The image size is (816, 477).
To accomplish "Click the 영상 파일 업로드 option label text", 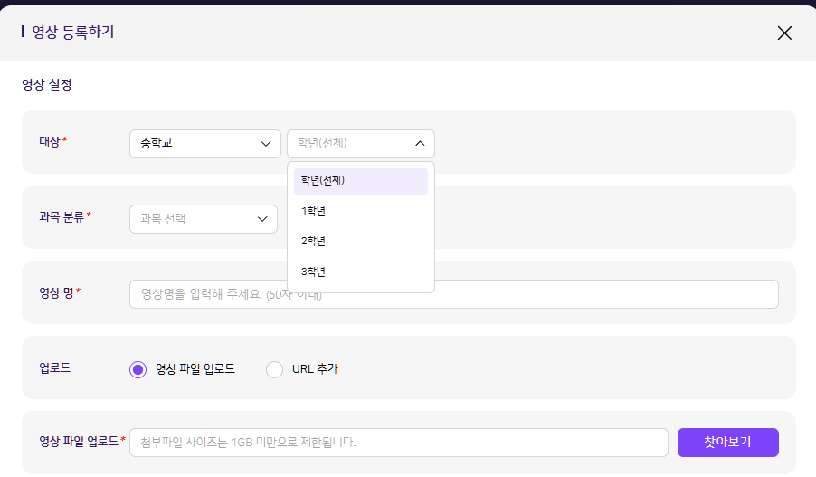I will [x=195, y=369].
